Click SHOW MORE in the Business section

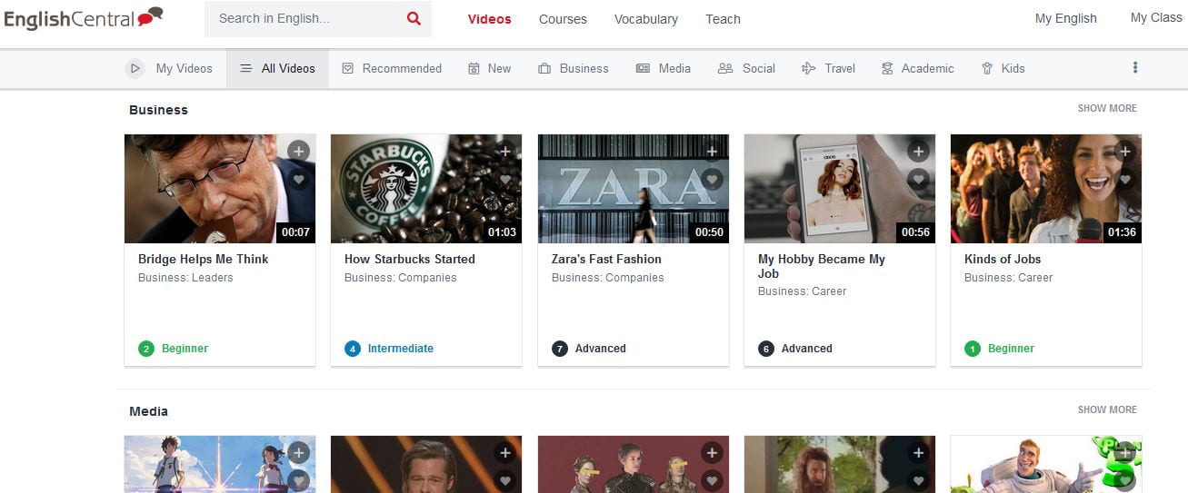(1107, 108)
